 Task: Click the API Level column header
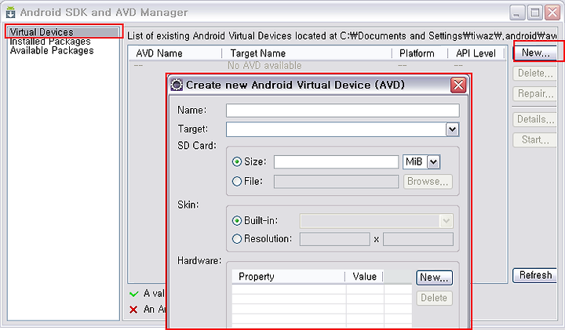point(476,53)
